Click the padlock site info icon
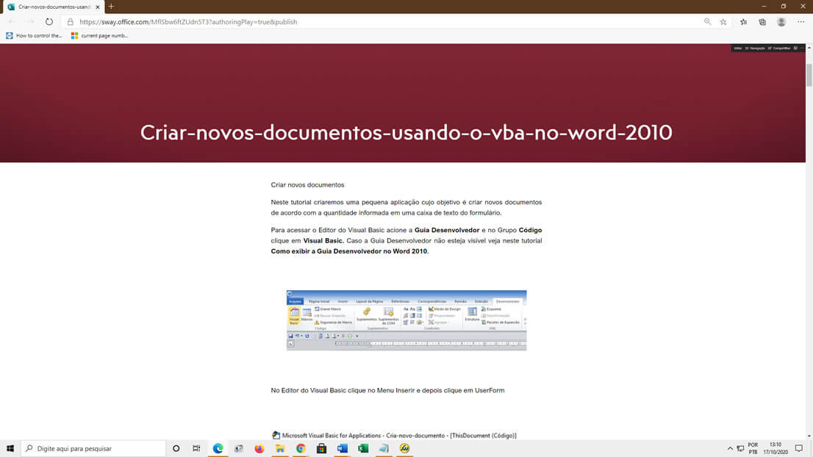 71,22
